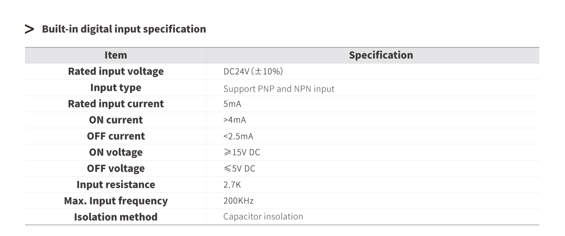Click the 'Specification' column header
Viewport: 565px width, 236px height.
click(x=381, y=55)
